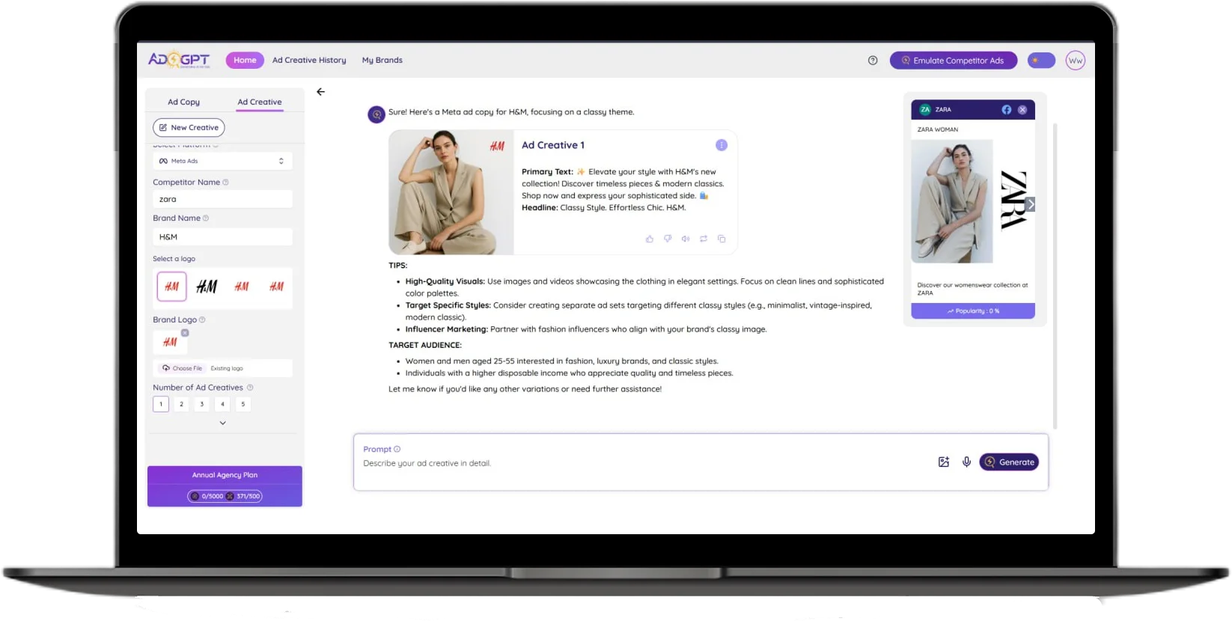The image size is (1232, 621).
Task: Switch to the Ad Copy tab
Action: coord(183,102)
